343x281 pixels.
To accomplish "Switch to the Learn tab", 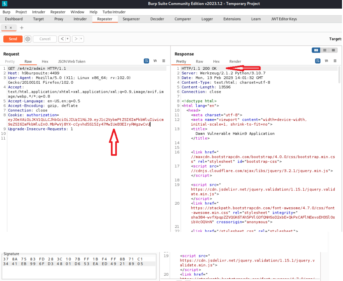I will tap(256, 19).
